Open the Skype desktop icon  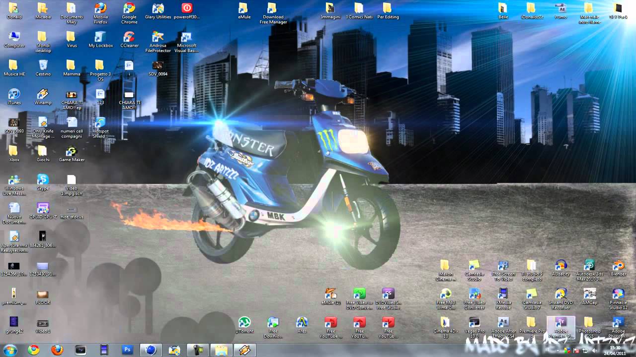[43, 182]
